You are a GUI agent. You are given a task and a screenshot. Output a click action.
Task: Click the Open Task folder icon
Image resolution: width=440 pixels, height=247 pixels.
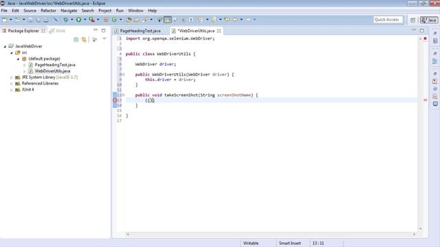pos(137,20)
